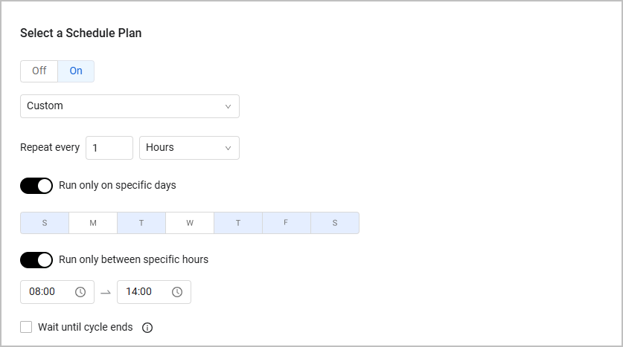Switch the schedule to Off
Screen dimensions: 623x347
pos(39,71)
